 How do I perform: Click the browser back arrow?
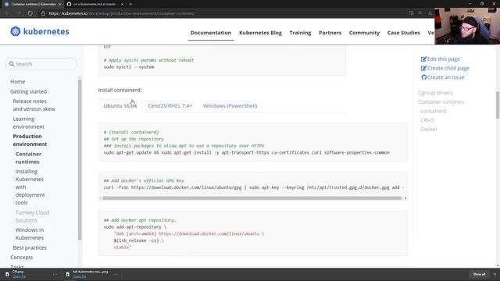pyautogui.click(x=7, y=13)
